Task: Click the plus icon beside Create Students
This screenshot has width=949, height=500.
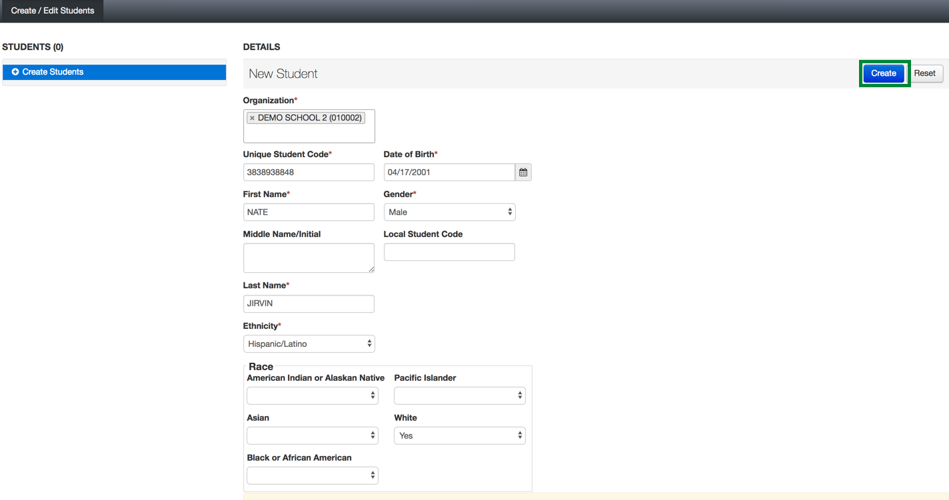Action: click(x=15, y=72)
